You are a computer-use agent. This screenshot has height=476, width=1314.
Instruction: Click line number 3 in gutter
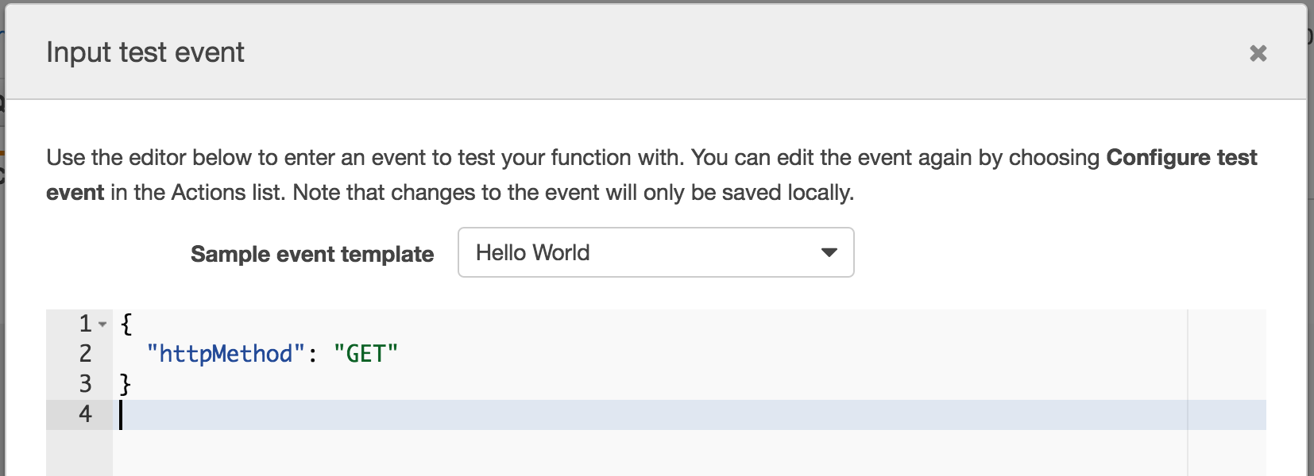85,384
